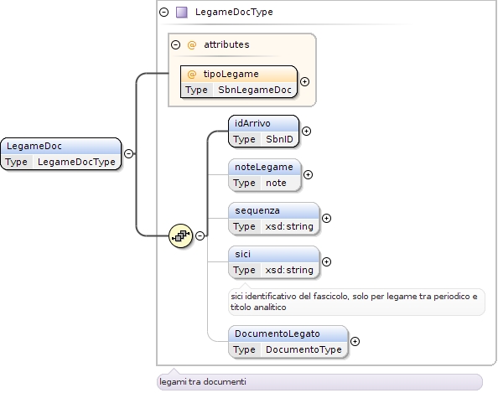The image size is (498, 393).
Task: Collapse the LegameDoc root element
Action: pos(128,153)
